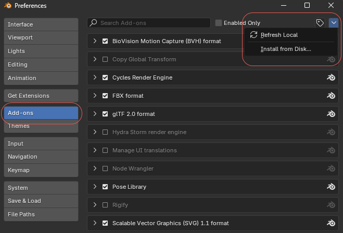Enable the Copy Global Transform add-on
343x233 pixels.
pos(105,59)
